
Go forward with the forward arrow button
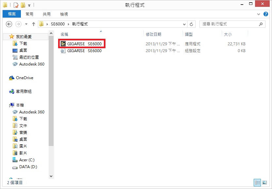coord(18,24)
